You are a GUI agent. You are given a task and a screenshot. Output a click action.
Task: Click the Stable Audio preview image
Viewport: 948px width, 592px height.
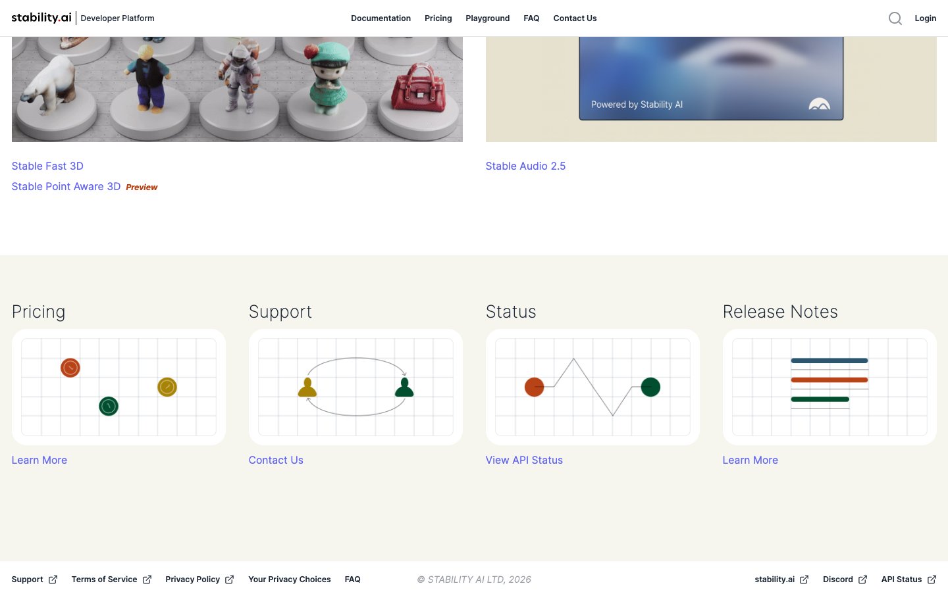coord(711,89)
